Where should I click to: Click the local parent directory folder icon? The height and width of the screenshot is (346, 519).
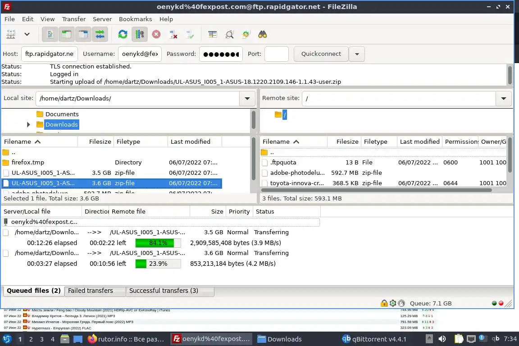pyautogui.click(x=5, y=153)
